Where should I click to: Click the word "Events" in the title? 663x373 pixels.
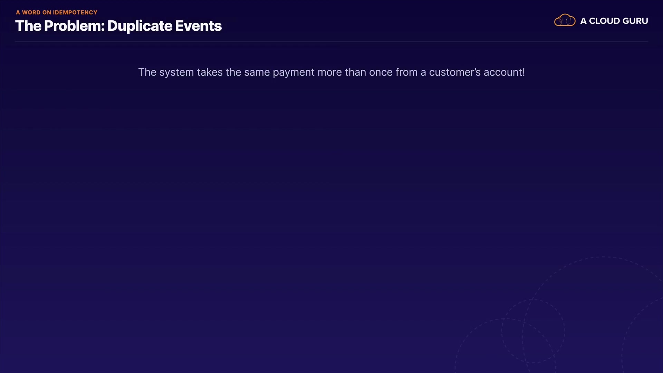point(198,26)
